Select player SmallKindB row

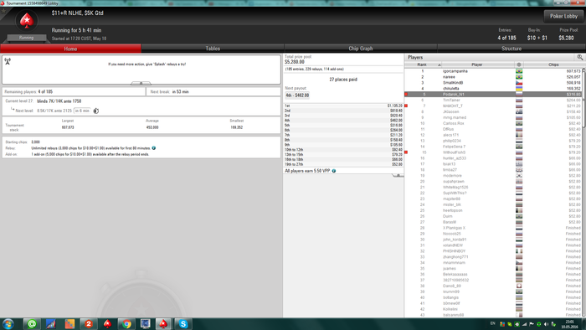pyautogui.click(x=493, y=83)
